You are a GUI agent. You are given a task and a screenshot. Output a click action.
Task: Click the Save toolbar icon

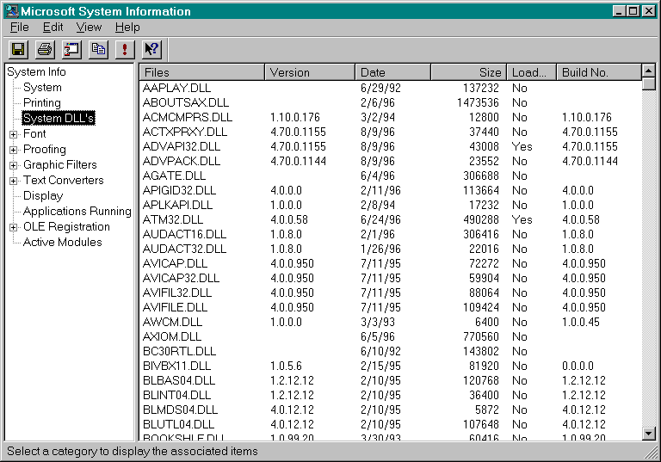click(x=19, y=50)
